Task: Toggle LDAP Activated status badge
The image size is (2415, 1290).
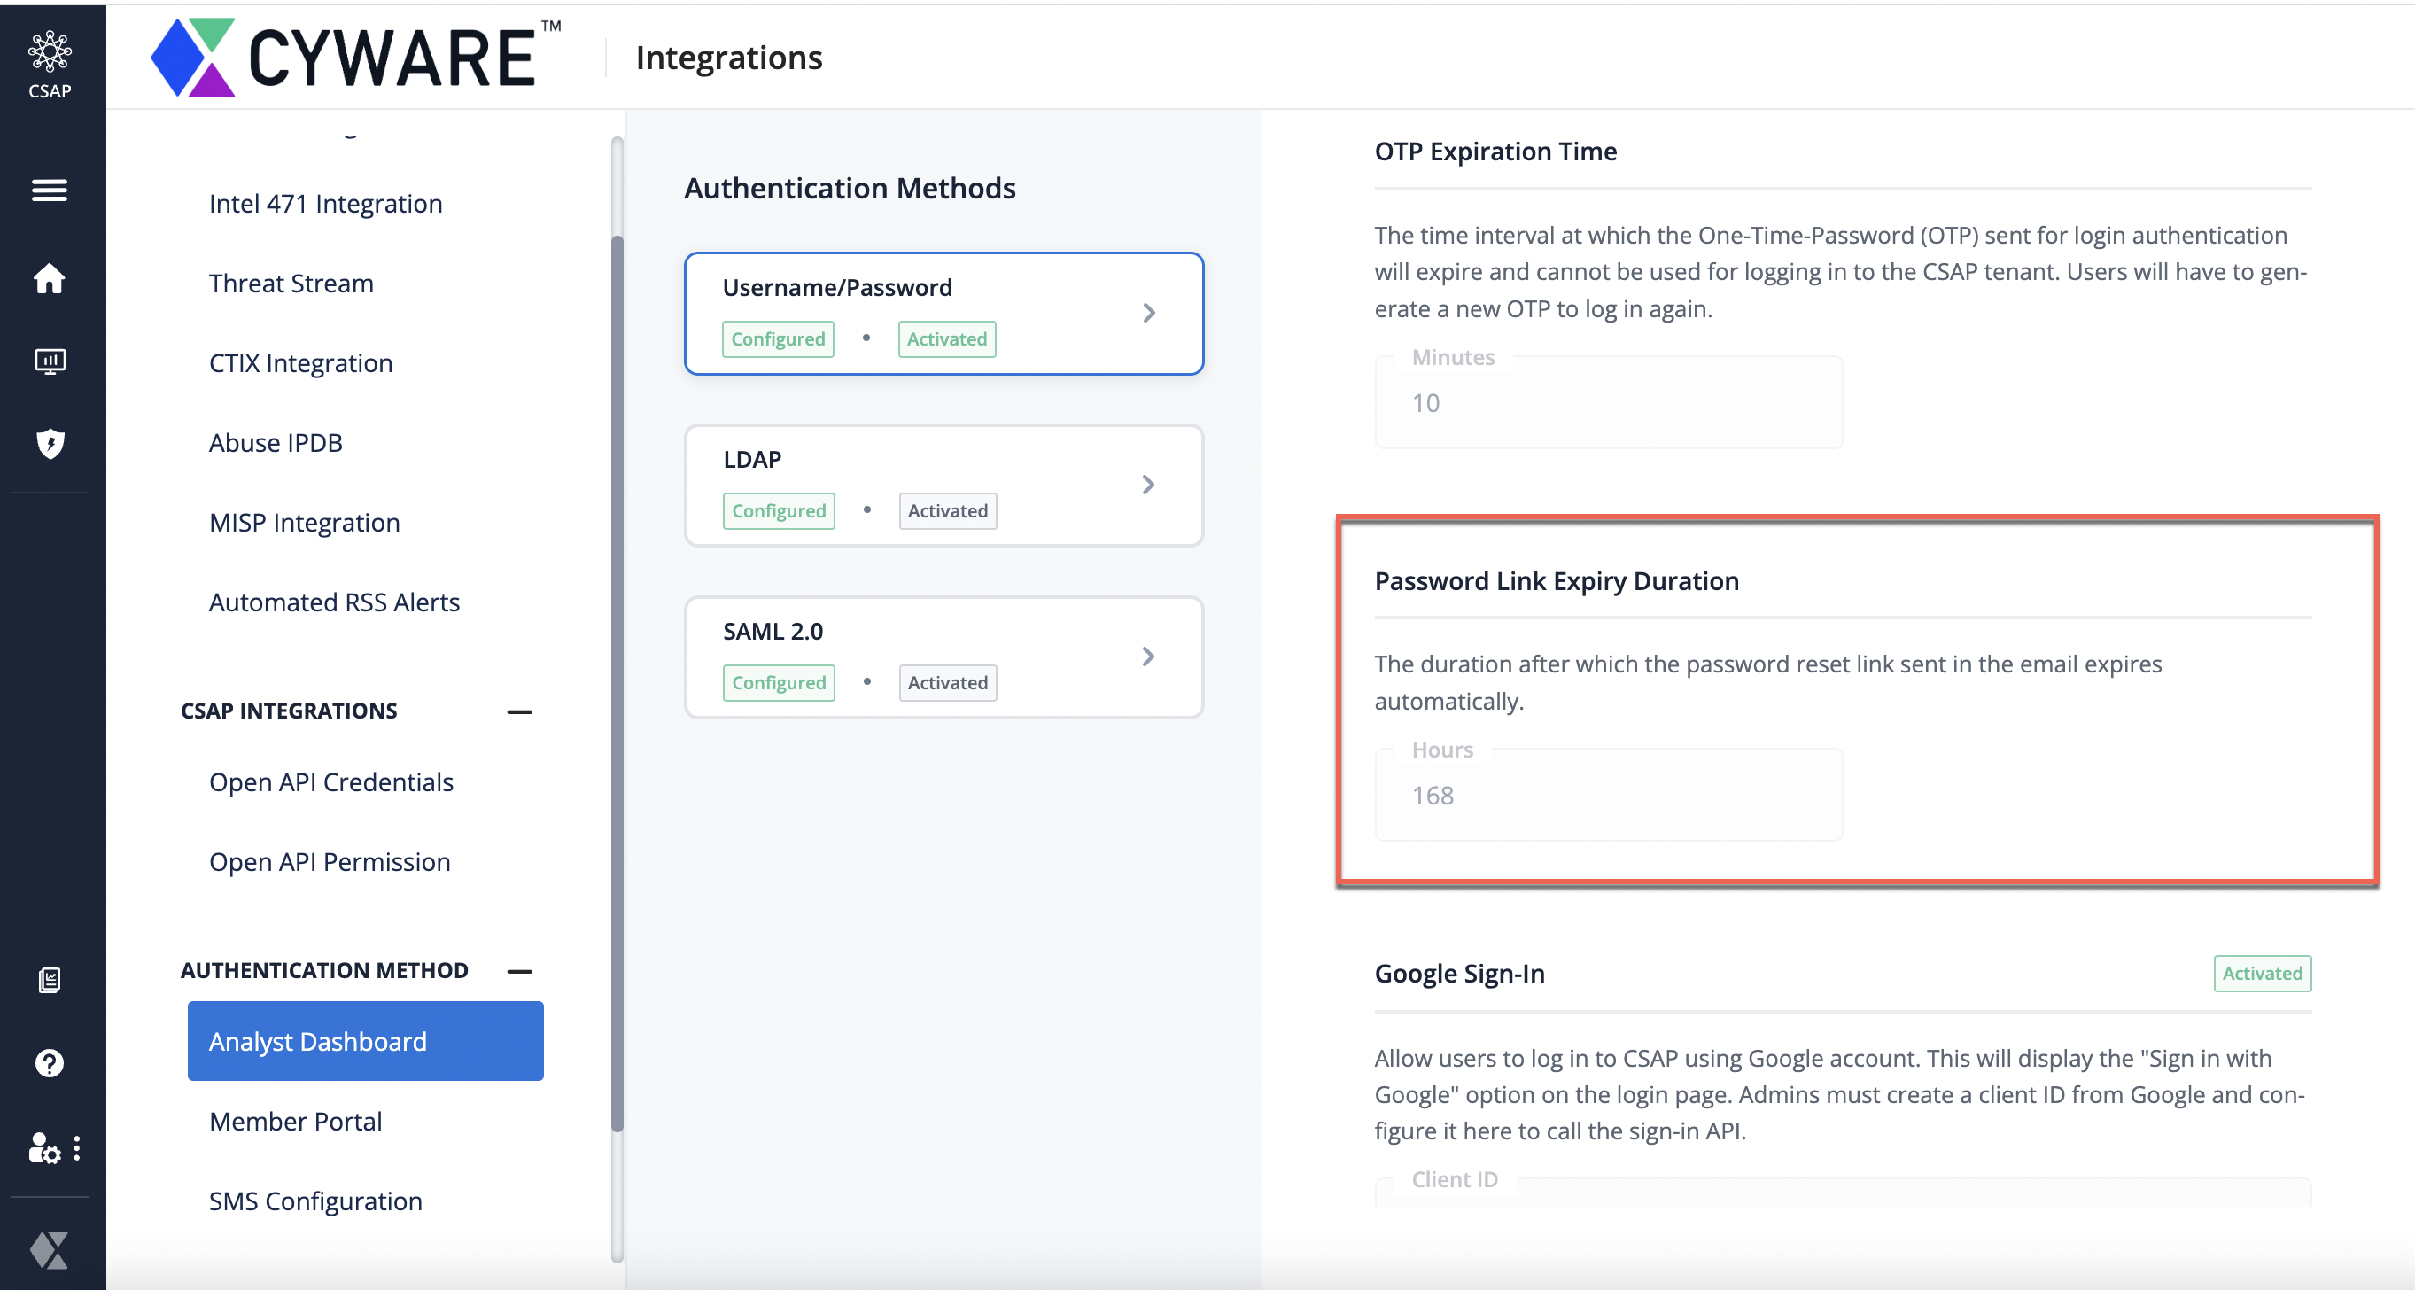Action: 945,511
